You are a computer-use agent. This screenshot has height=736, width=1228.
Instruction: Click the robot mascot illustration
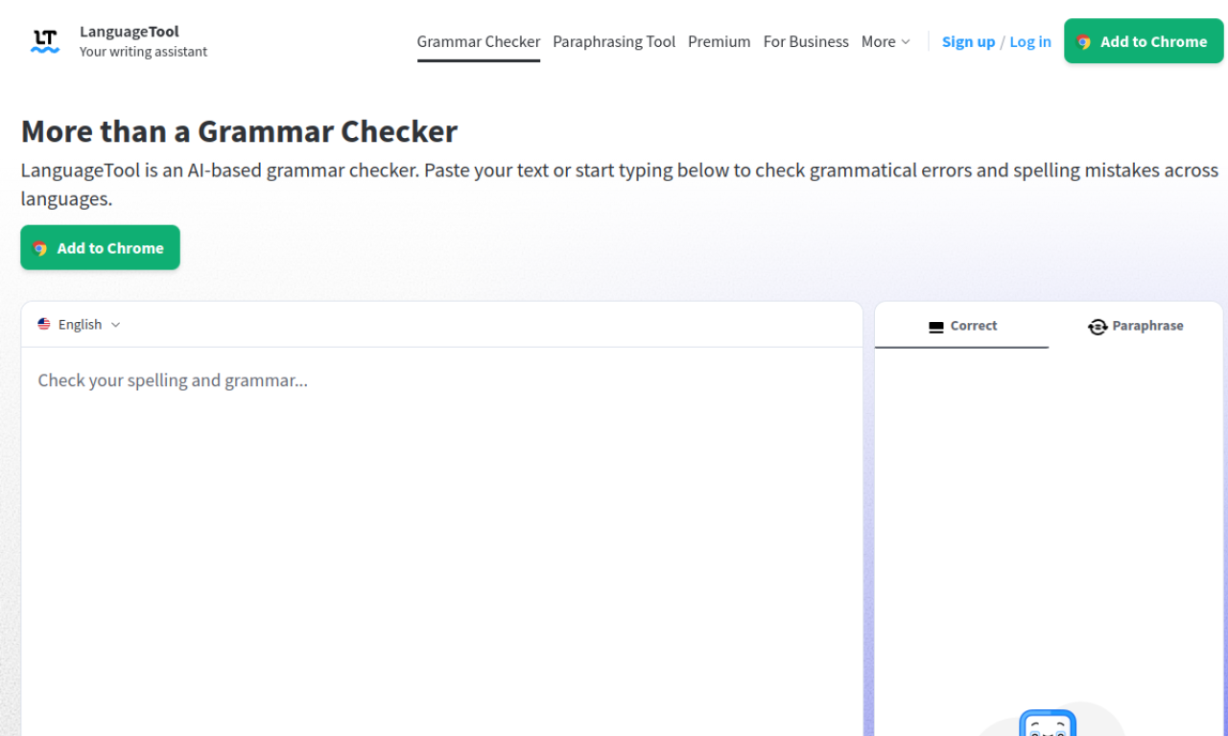(x=1048, y=725)
